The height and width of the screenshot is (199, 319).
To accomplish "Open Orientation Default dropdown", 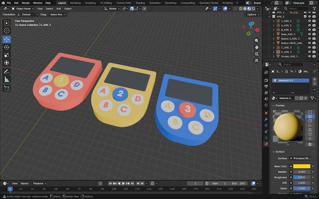I will [28, 15].
